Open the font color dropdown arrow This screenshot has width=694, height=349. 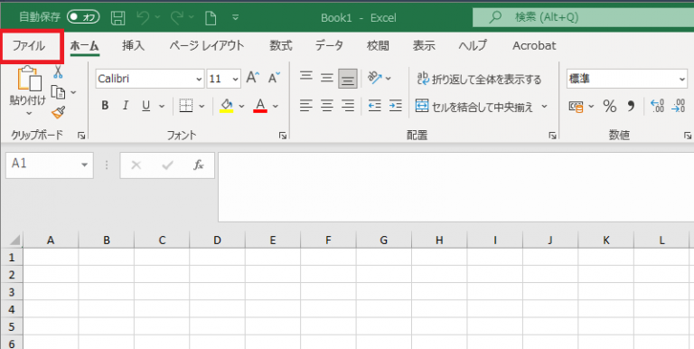276,106
